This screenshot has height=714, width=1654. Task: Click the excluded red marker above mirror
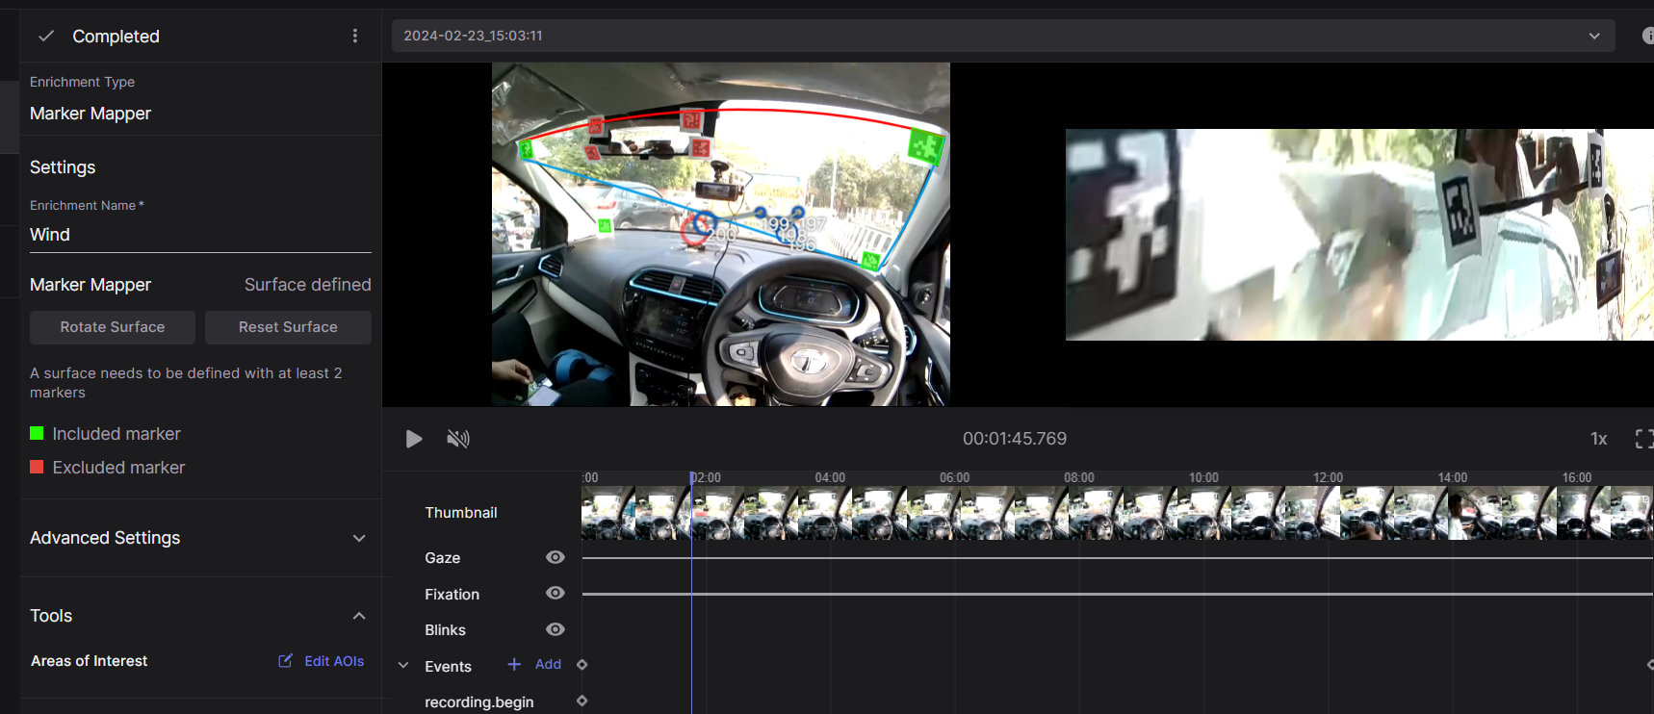691,120
